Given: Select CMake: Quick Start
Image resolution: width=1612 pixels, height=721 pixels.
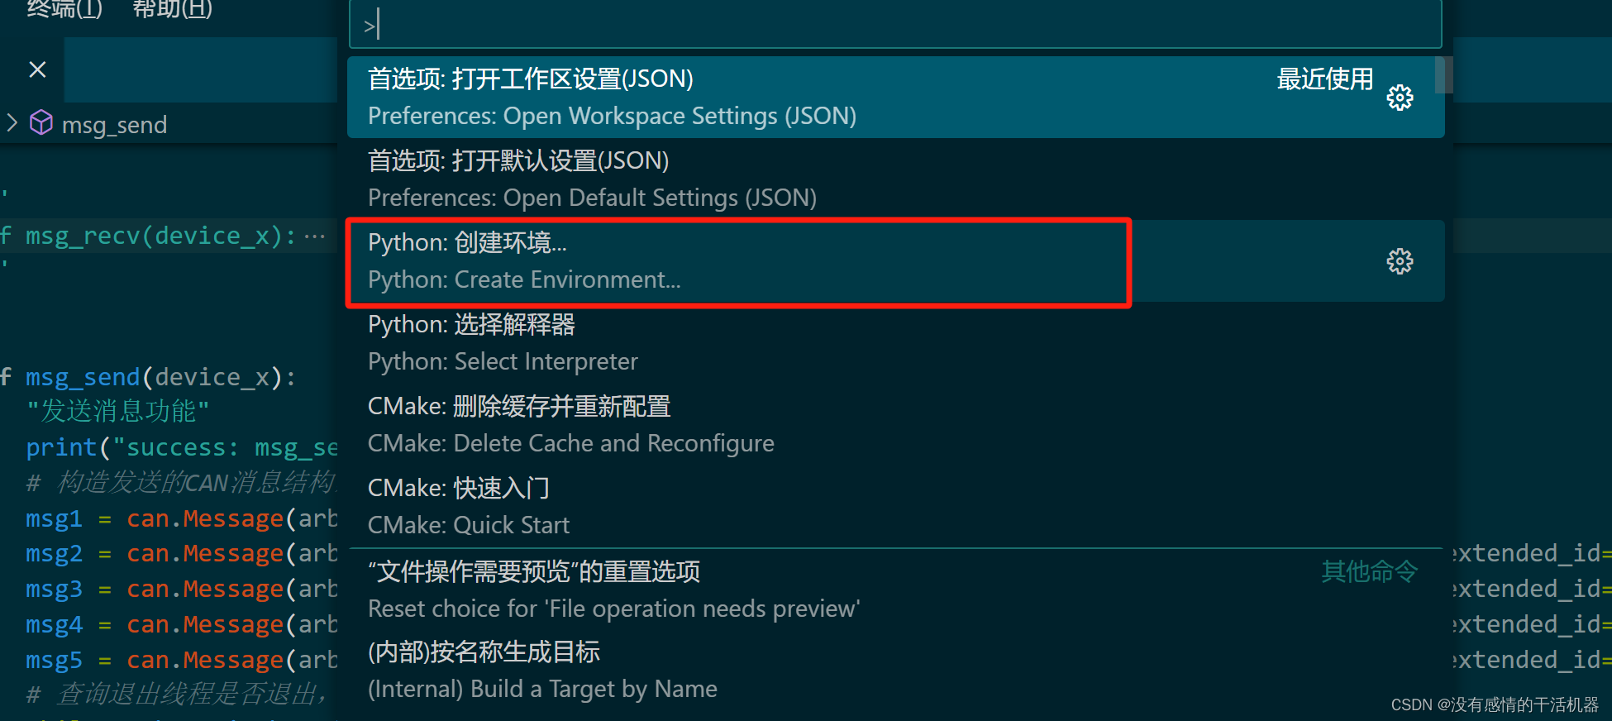Looking at the screenshot, I should tap(579, 504).
